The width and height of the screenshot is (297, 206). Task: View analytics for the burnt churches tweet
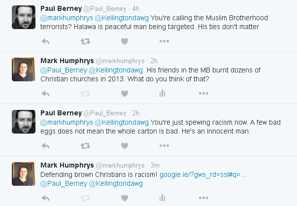coord(162,93)
